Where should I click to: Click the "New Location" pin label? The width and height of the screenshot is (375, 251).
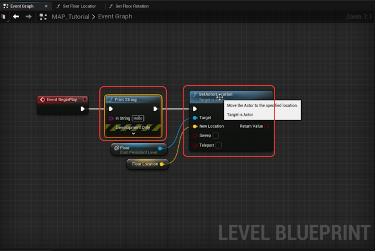pyautogui.click(x=212, y=126)
